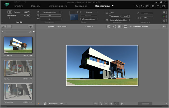Open exposure settings aperture icon
Viewport: 169px width, 108px height.
click(x=45, y=104)
